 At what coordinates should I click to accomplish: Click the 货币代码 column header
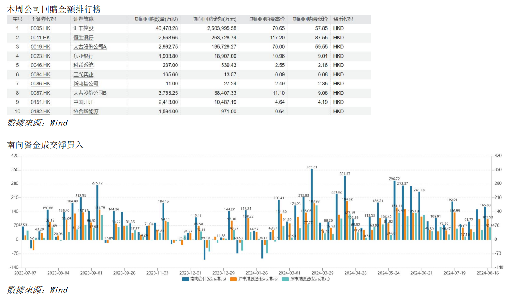(x=343, y=19)
